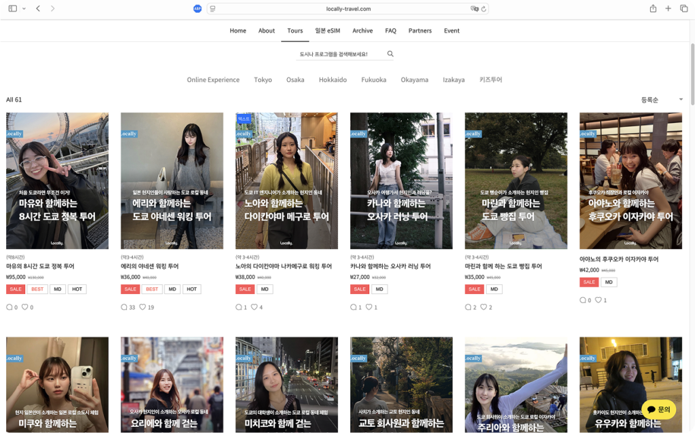Open a new tab with the plus icon
The width and height of the screenshot is (695, 433).
point(669,9)
